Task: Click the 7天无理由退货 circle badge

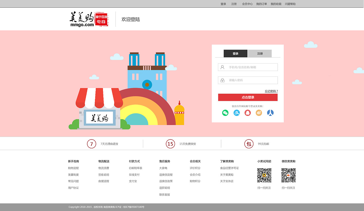Action: point(91,144)
